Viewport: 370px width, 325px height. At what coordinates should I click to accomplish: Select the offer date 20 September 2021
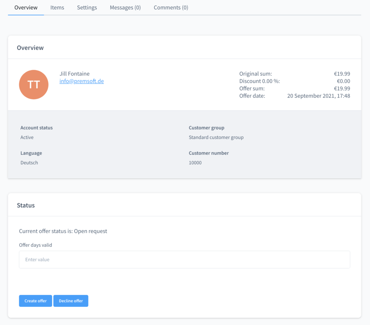318,96
